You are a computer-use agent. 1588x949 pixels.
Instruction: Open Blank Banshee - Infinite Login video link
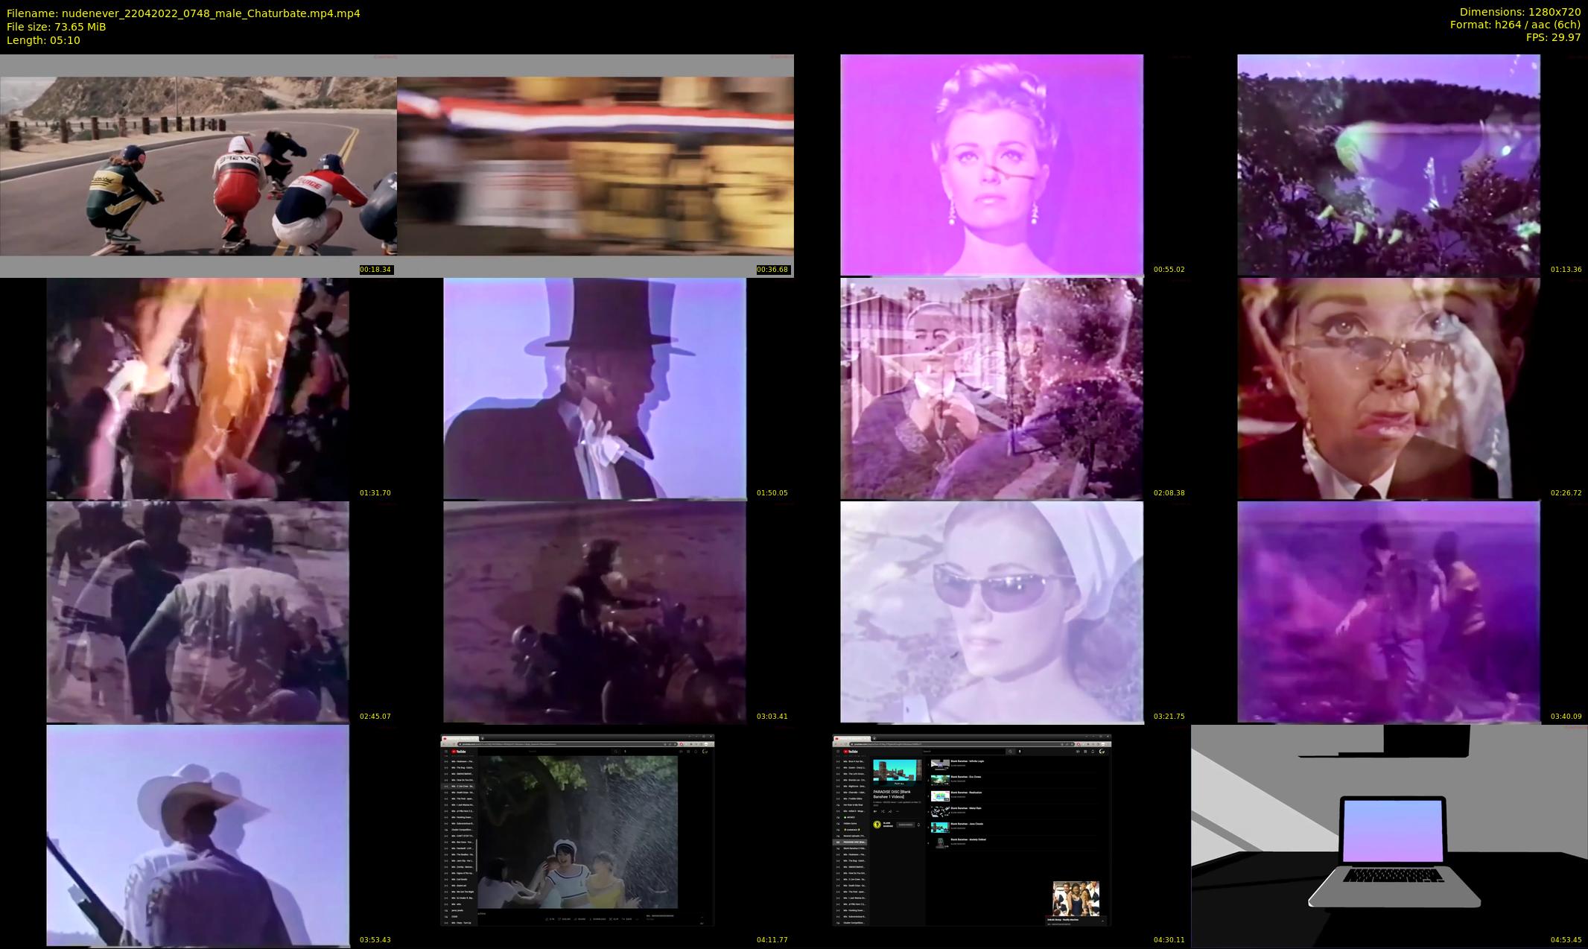[968, 761]
